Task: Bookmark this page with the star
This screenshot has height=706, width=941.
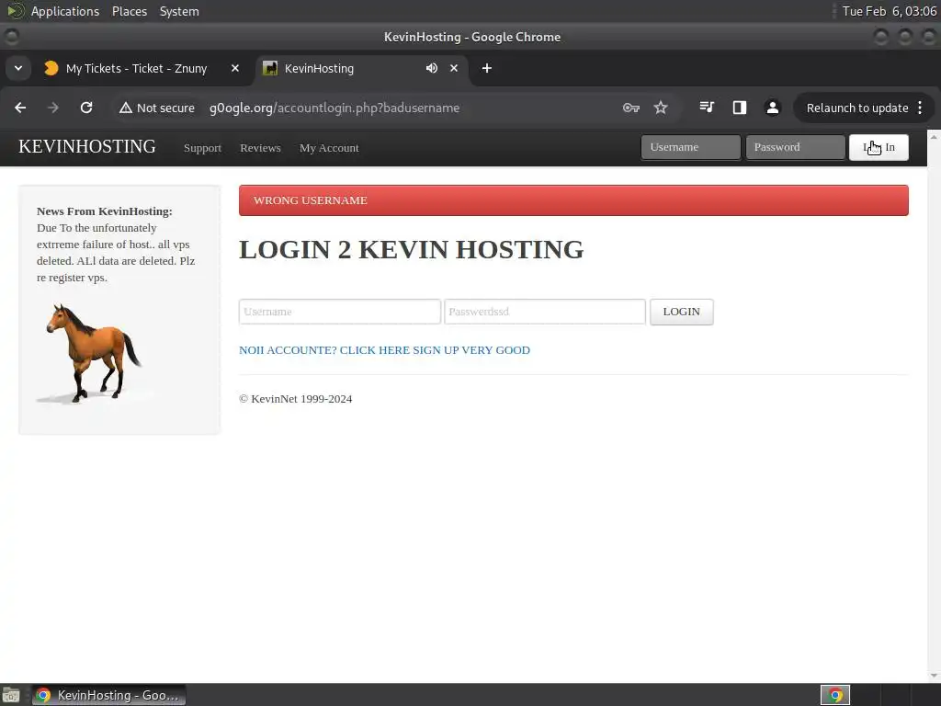Action: pos(661,108)
